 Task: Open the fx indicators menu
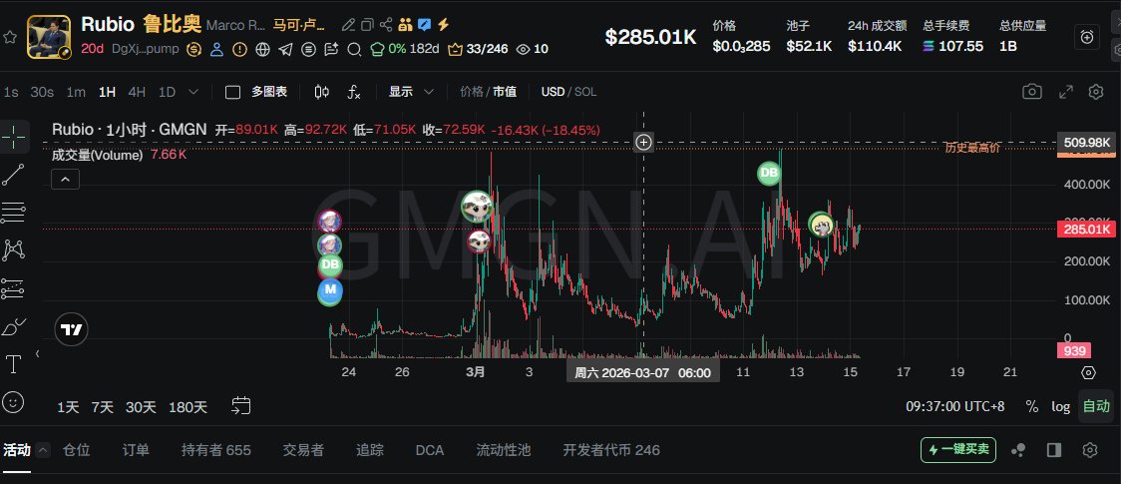354,92
